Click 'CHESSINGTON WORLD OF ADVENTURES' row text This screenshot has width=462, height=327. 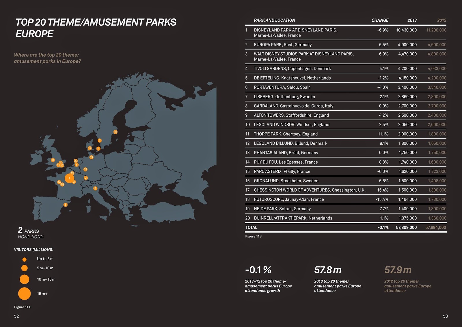[x=310, y=190]
